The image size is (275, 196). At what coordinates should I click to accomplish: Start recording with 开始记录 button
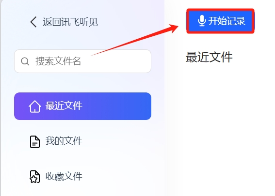pyautogui.click(x=220, y=21)
